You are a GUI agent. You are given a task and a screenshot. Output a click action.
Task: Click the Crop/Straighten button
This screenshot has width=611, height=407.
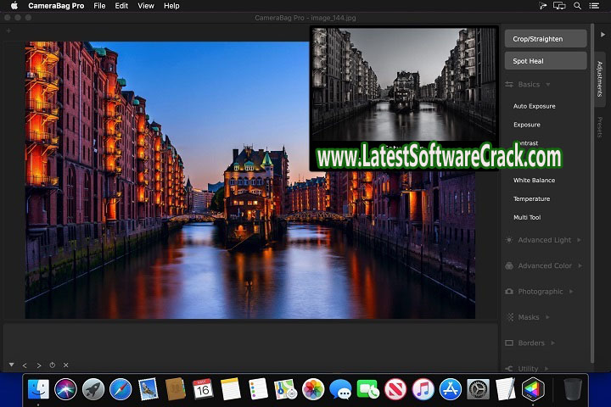(546, 38)
